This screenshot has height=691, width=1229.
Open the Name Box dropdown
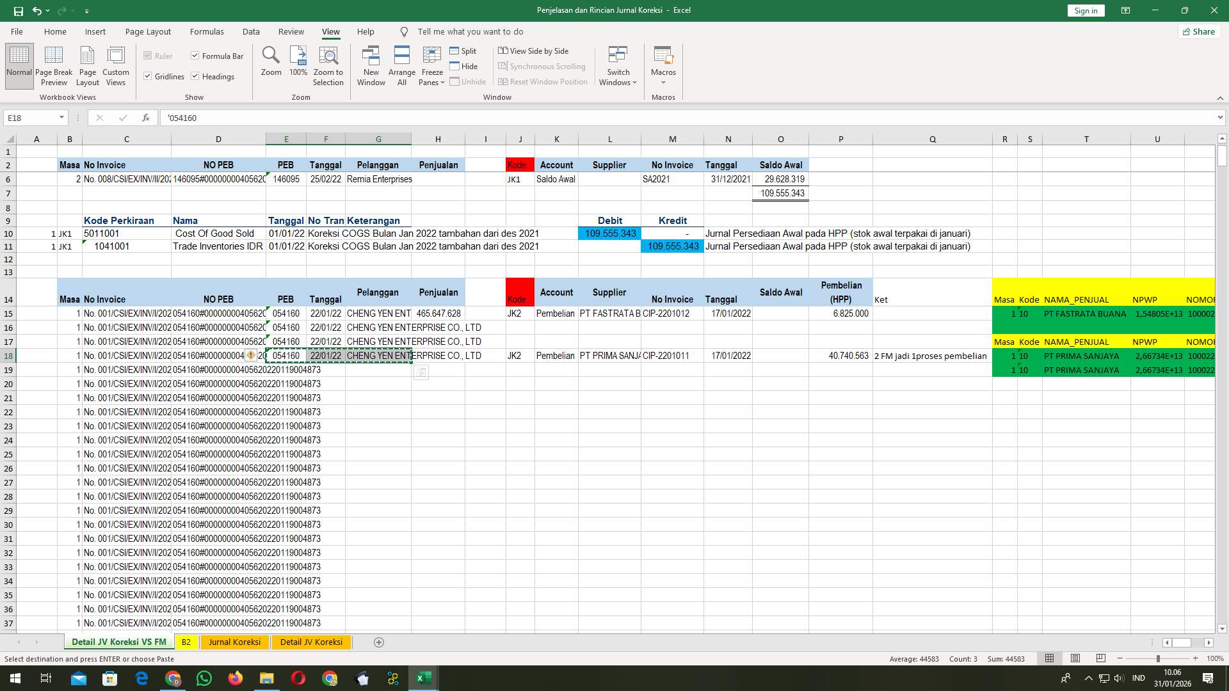click(x=62, y=118)
